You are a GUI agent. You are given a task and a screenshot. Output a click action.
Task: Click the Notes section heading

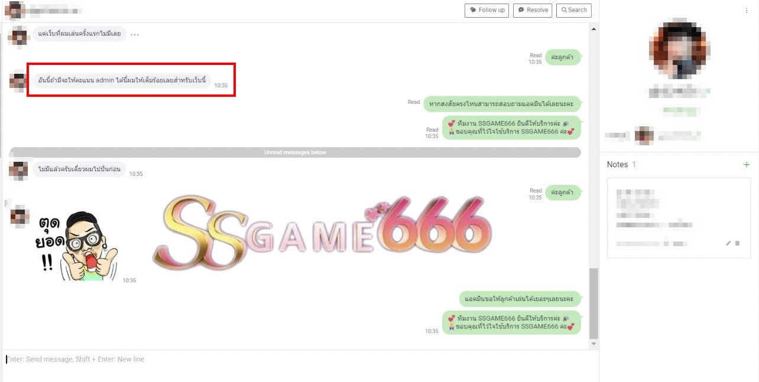pos(617,165)
